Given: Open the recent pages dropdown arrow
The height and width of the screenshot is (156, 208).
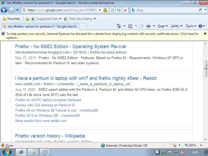Looking at the screenshot, I should point(17,10).
